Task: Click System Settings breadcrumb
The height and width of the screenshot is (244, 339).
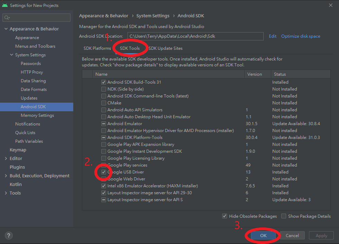Action: (153, 16)
